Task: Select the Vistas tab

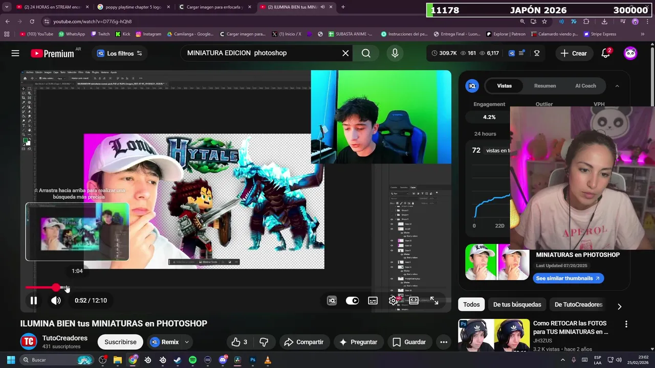Action: (x=504, y=86)
